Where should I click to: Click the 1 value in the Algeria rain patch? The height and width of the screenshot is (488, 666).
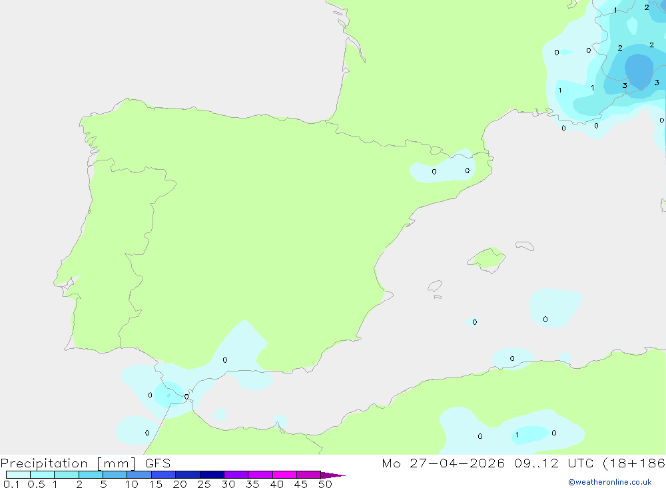click(x=517, y=435)
